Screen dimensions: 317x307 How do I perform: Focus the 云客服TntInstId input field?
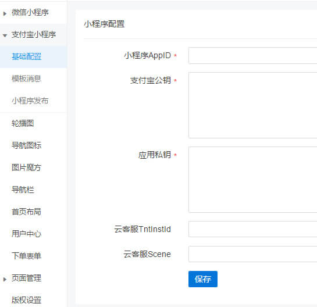click(x=252, y=229)
